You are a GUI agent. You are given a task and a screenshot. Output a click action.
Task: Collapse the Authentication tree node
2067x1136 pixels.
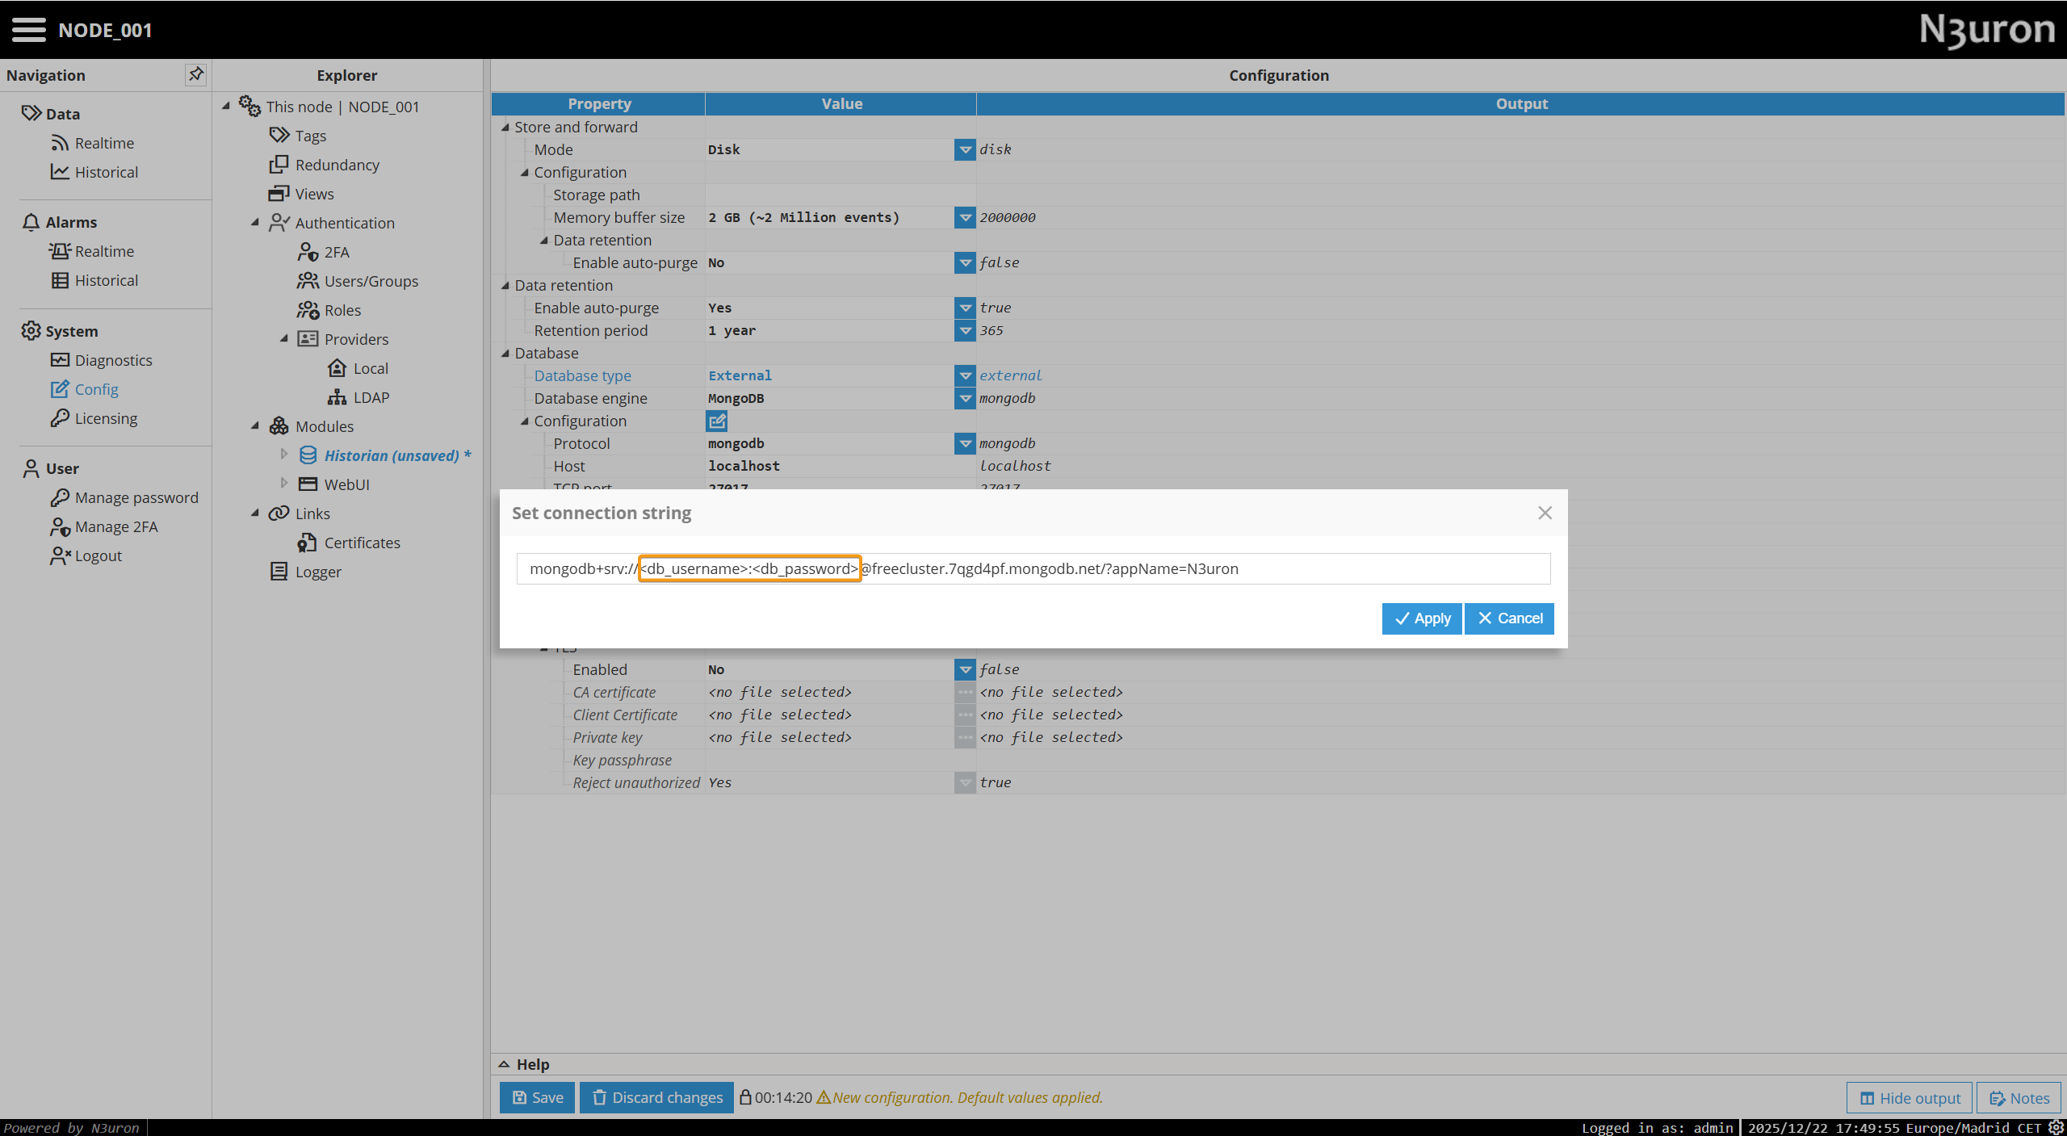click(x=255, y=222)
